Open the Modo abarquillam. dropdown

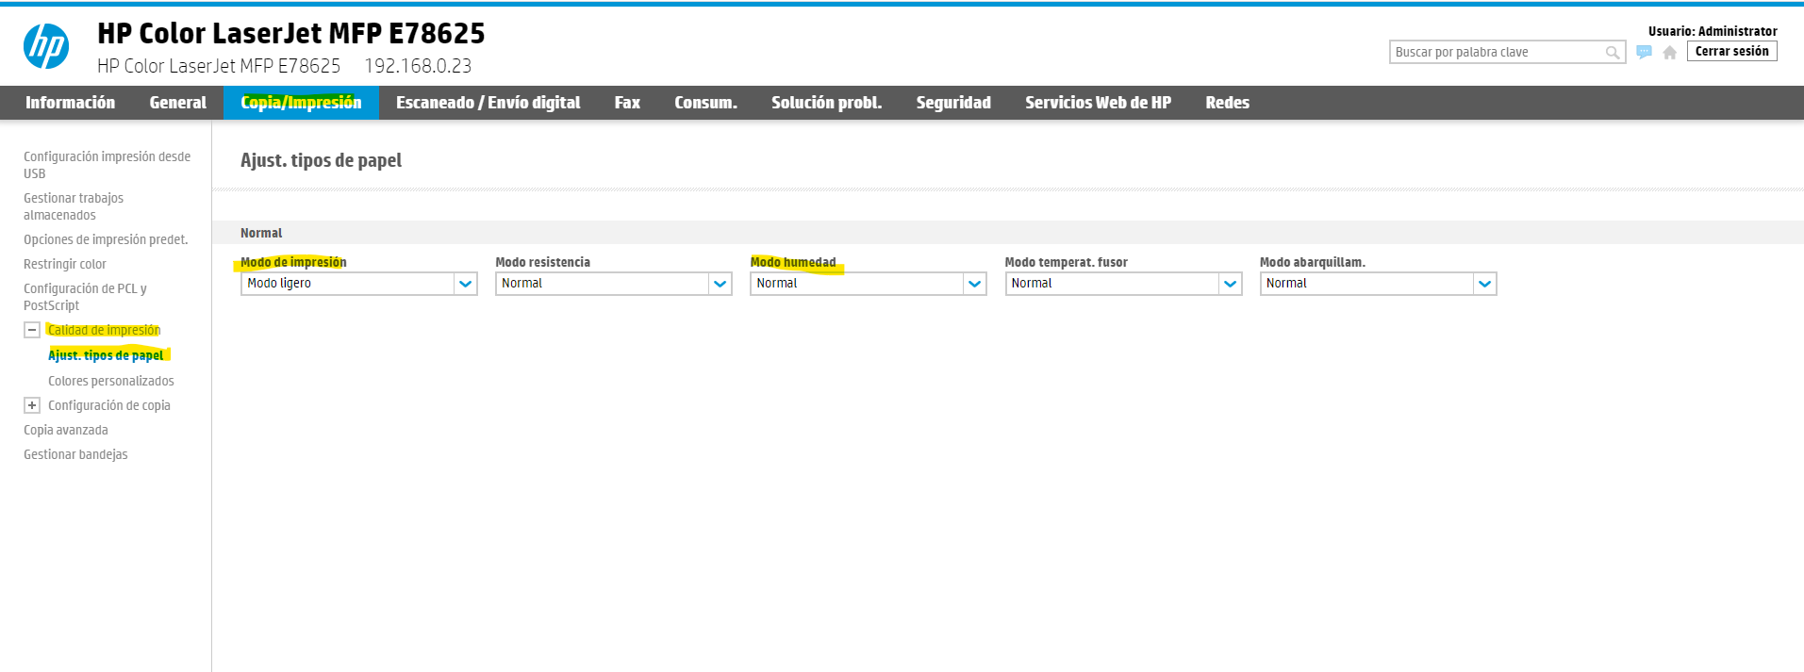pyautogui.click(x=1379, y=284)
